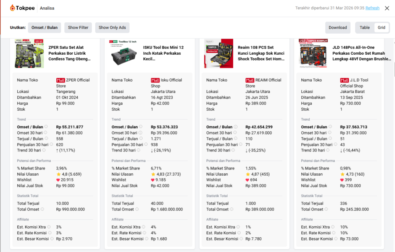Click info icon beside Est. Rate Komisi in Reaim card
The height and width of the screenshot is (252, 395).
point(239,233)
